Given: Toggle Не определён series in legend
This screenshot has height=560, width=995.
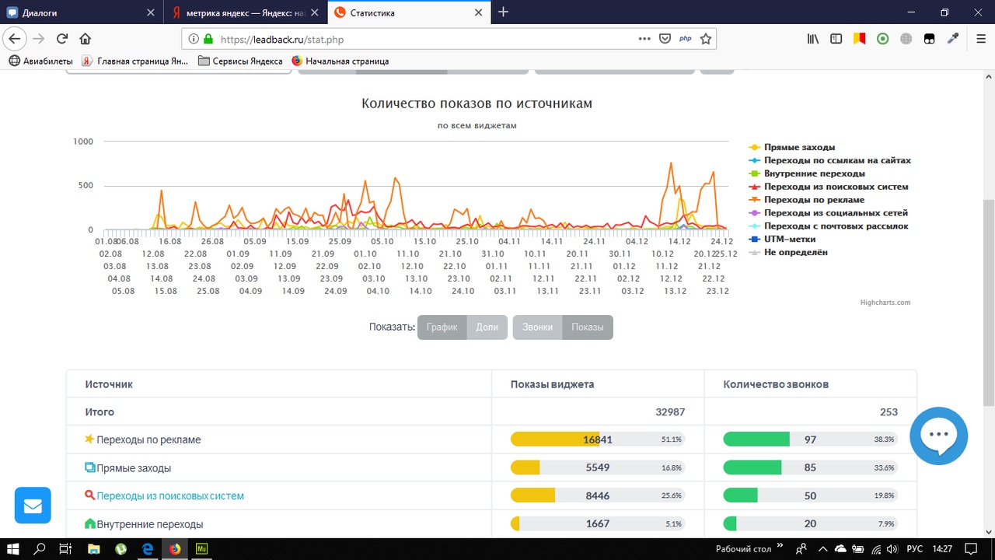Looking at the screenshot, I should coord(788,252).
